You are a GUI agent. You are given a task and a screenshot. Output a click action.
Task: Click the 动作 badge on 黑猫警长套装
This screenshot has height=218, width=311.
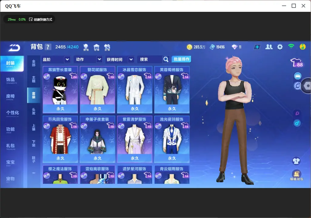pyautogui.click(x=47, y=76)
